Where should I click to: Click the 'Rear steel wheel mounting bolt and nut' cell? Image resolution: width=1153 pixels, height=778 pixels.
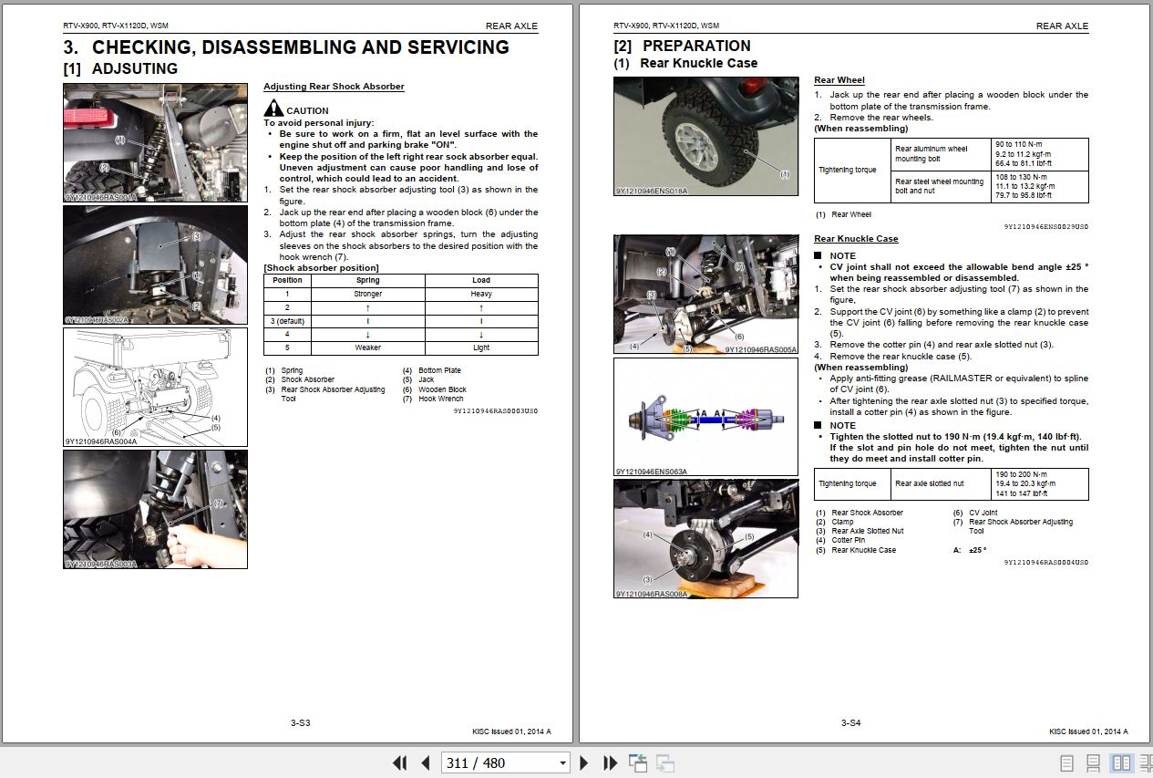point(941,186)
